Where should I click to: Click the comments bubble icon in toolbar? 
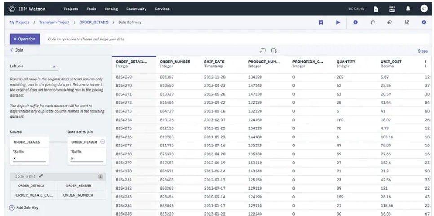tap(390, 22)
